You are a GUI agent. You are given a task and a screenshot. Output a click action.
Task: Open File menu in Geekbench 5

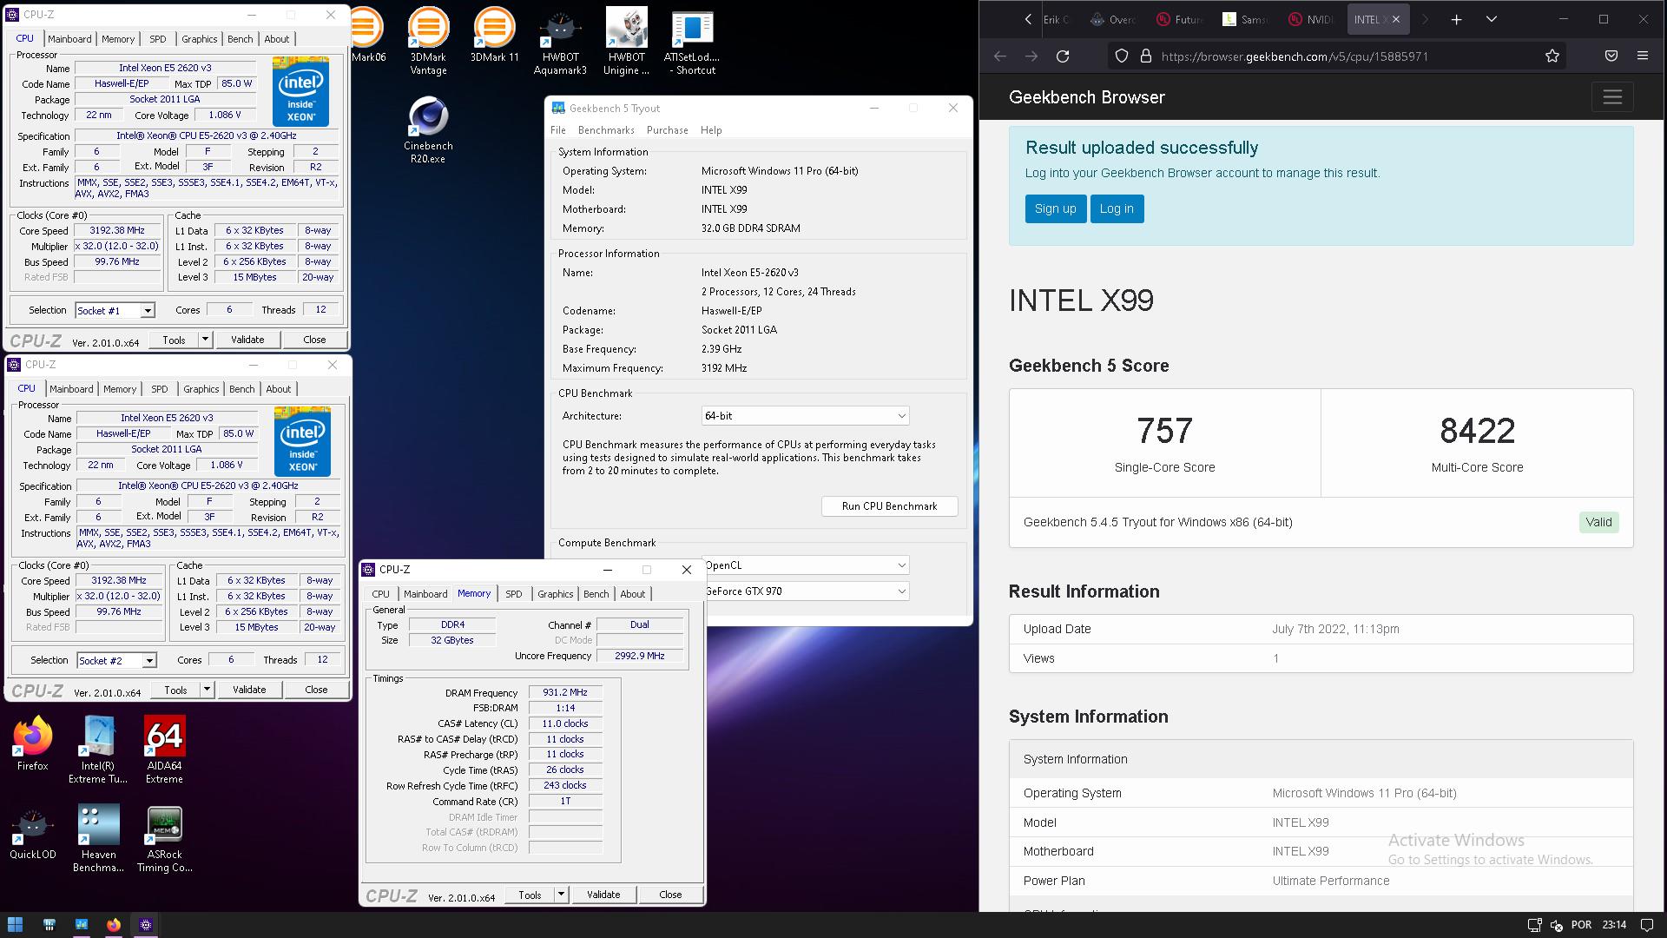tap(558, 130)
